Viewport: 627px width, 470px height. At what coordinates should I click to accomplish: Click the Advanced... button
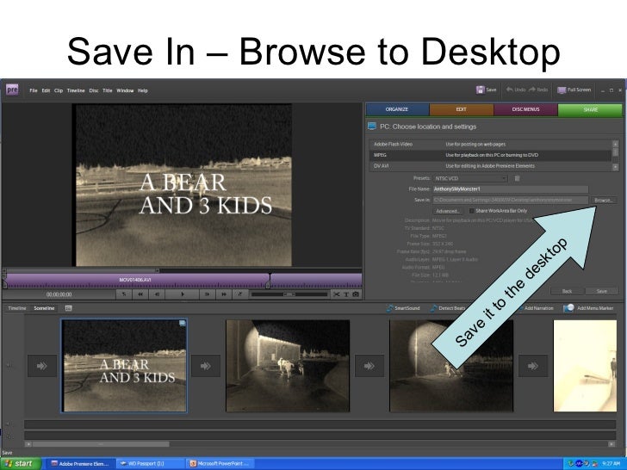tap(448, 211)
